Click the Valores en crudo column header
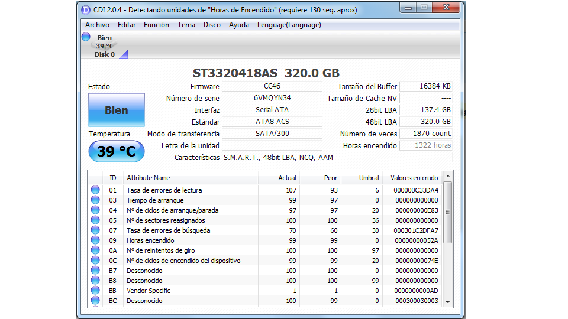The width and height of the screenshot is (568, 319). [412, 178]
